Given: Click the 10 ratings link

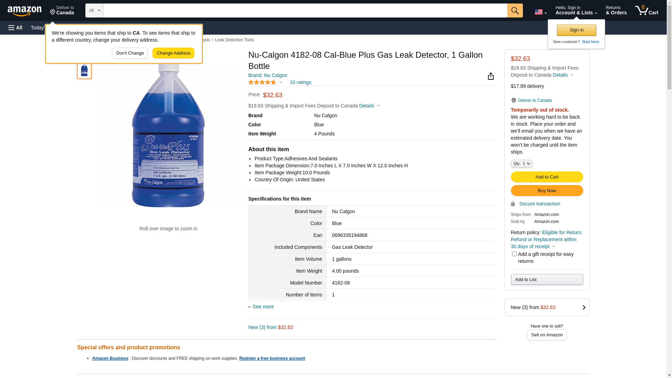Looking at the screenshot, I should click(300, 82).
